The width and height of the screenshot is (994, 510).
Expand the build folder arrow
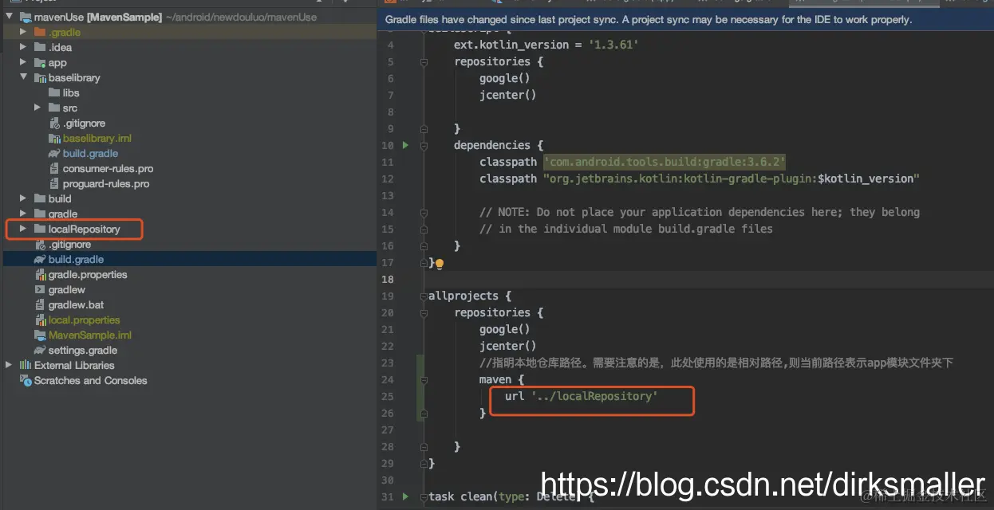pyautogui.click(x=24, y=198)
